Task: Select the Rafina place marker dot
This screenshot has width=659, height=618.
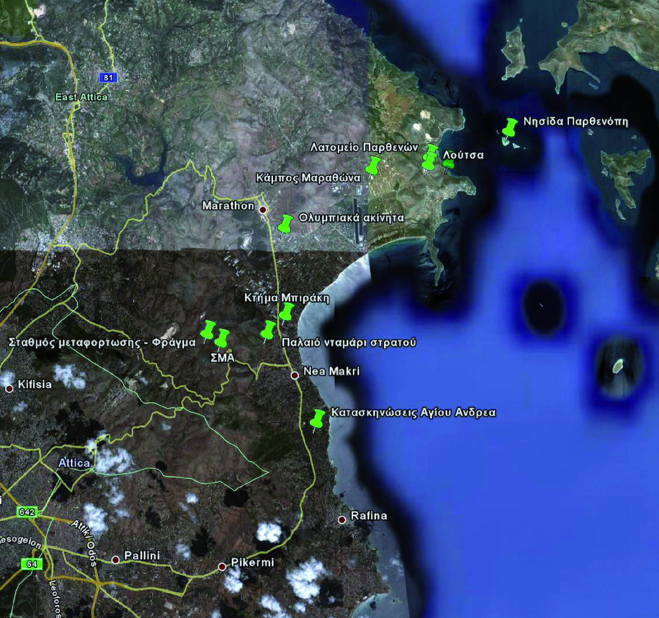Action: [x=342, y=520]
